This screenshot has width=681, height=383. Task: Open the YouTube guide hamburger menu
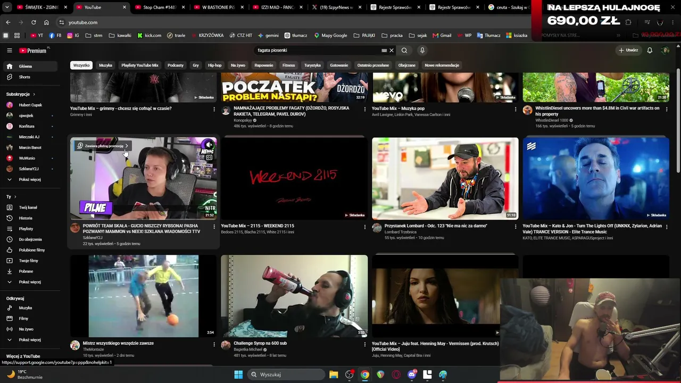coord(9,51)
